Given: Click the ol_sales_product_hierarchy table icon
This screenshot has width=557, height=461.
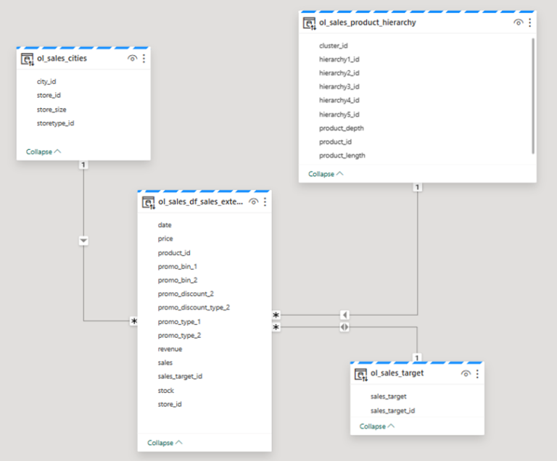Looking at the screenshot, I should [x=310, y=23].
